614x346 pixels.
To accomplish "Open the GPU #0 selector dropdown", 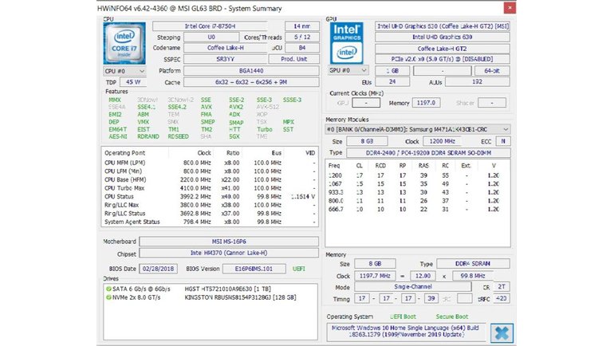I will click(x=348, y=70).
